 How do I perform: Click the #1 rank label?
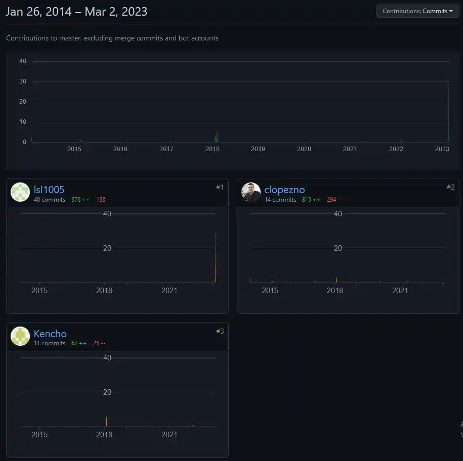pos(220,187)
